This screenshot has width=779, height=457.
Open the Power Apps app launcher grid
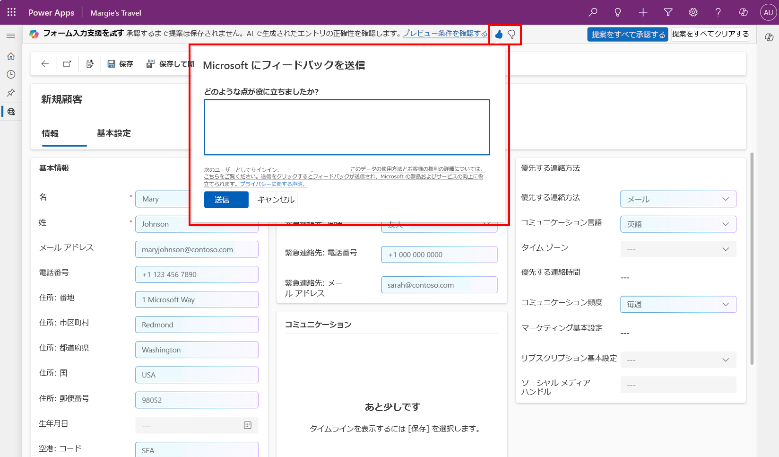click(x=11, y=12)
